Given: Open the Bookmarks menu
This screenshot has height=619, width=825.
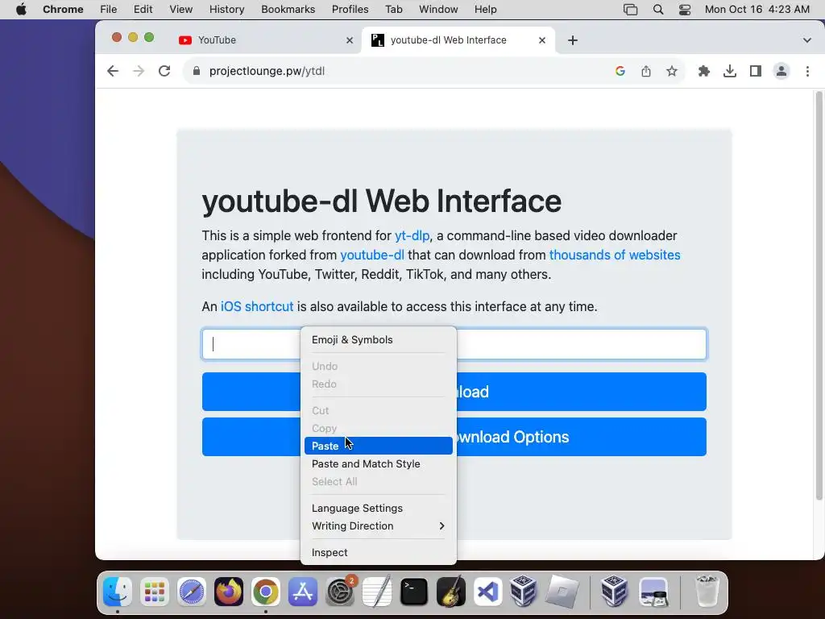Looking at the screenshot, I should (x=288, y=10).
